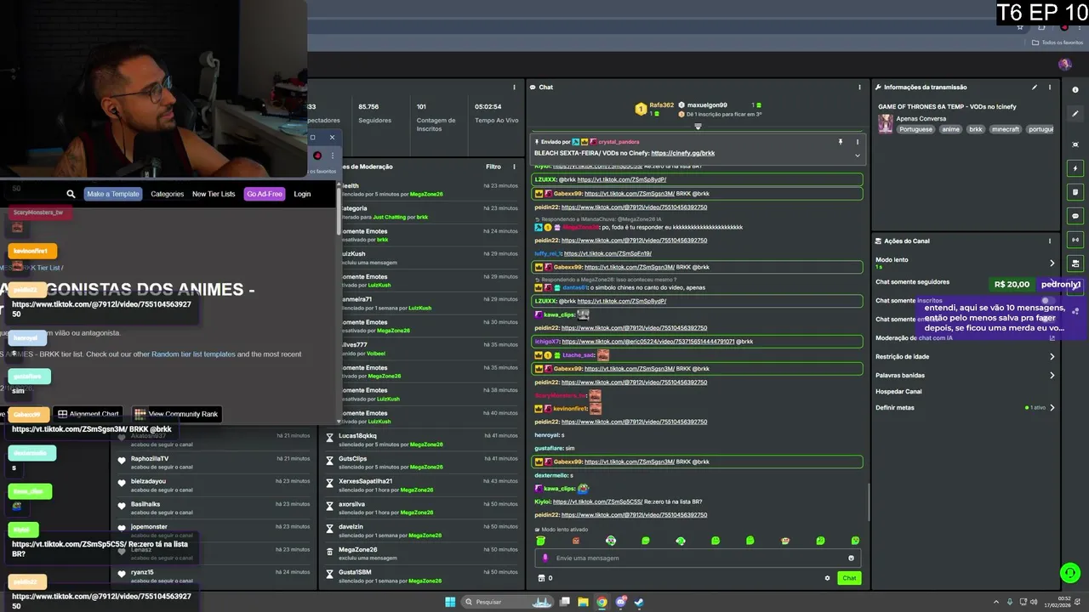Screen dimensions: 1089x612
Task: Click the green Chat send button
Action: pos(849,578)
